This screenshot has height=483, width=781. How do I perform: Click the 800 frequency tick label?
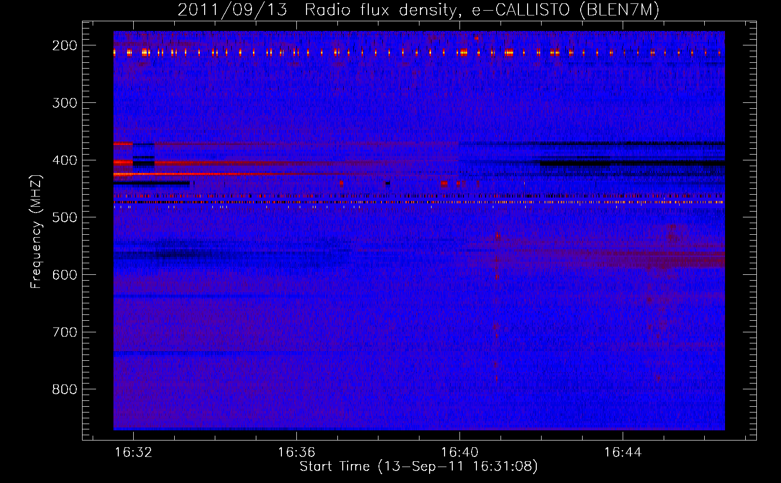tap(64, 389)
